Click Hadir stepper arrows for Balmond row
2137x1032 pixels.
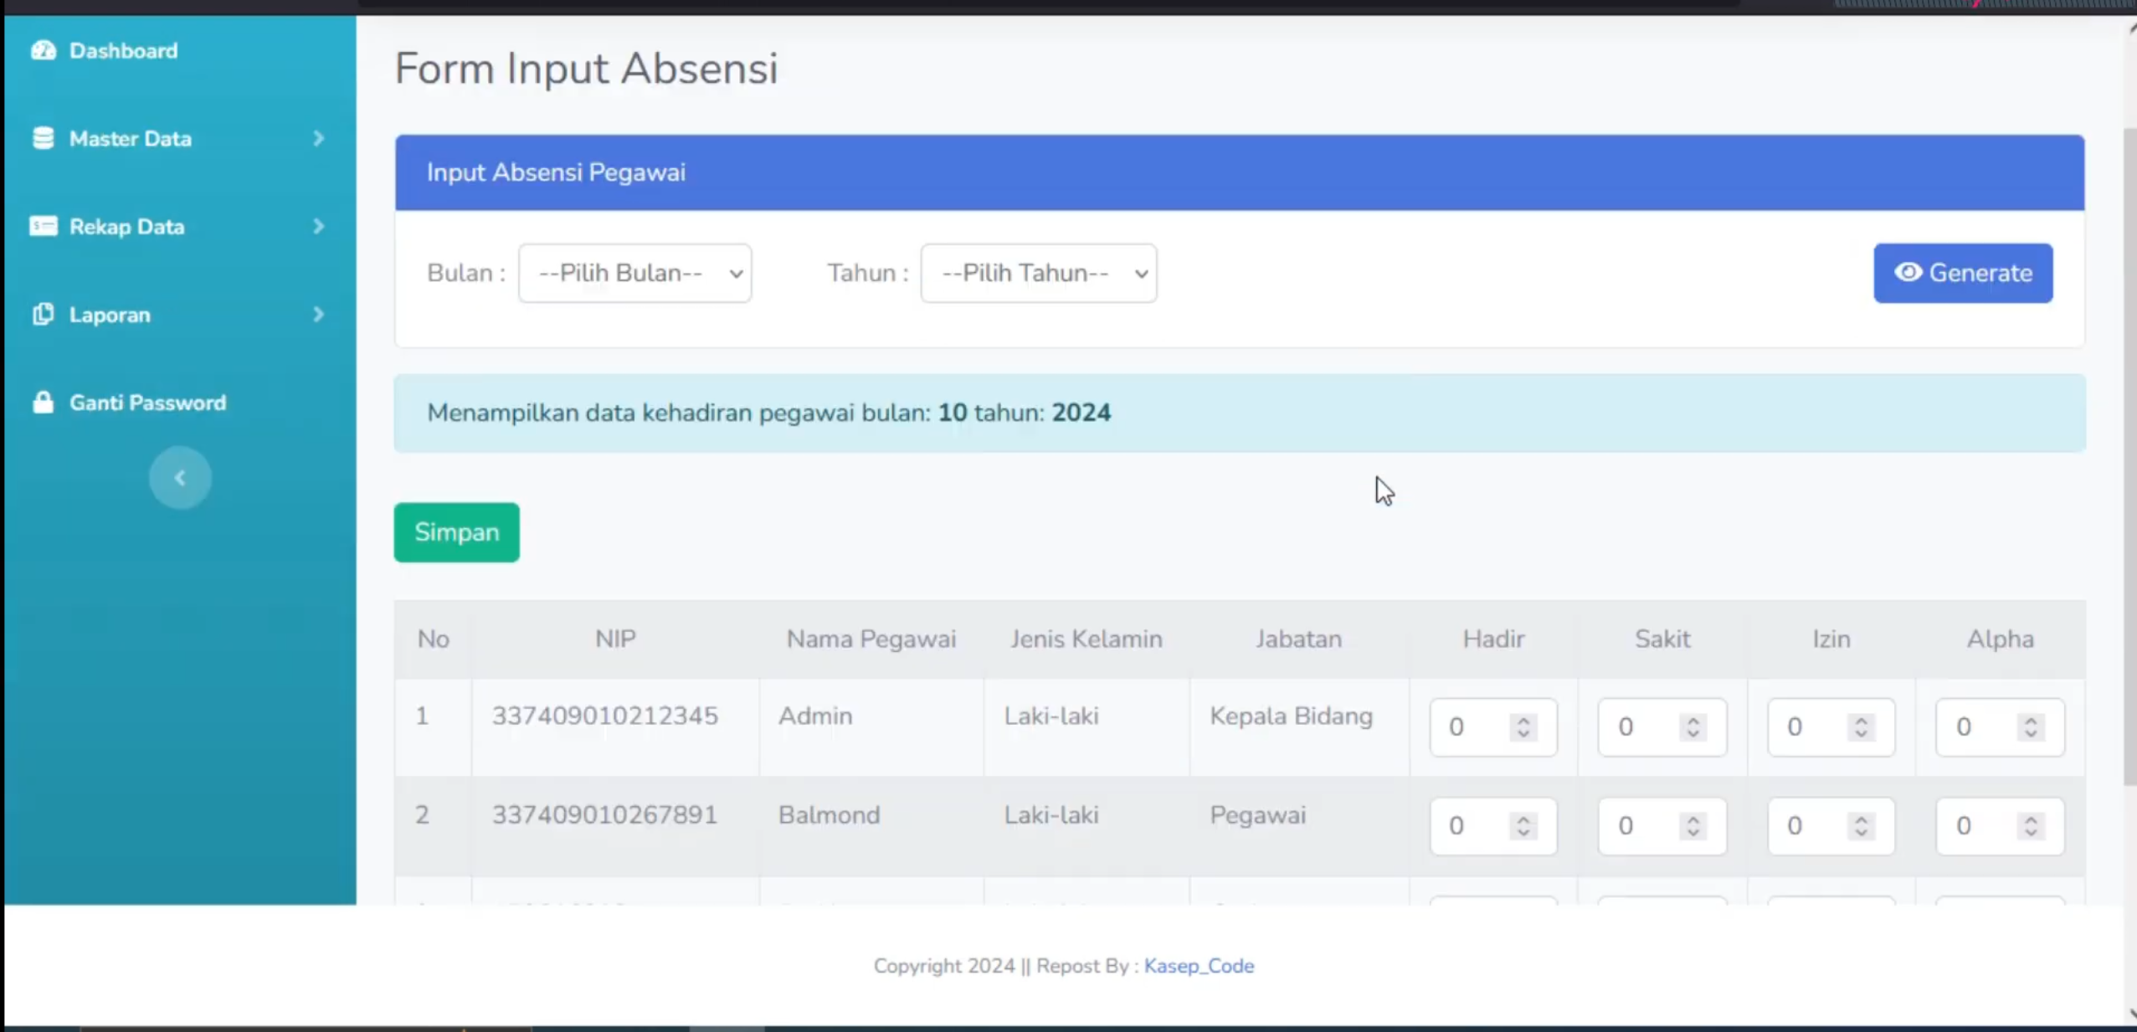coord(1523,825)
